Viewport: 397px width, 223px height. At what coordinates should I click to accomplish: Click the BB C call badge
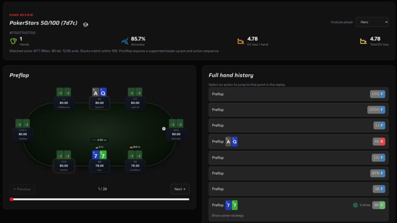[378, 205]
